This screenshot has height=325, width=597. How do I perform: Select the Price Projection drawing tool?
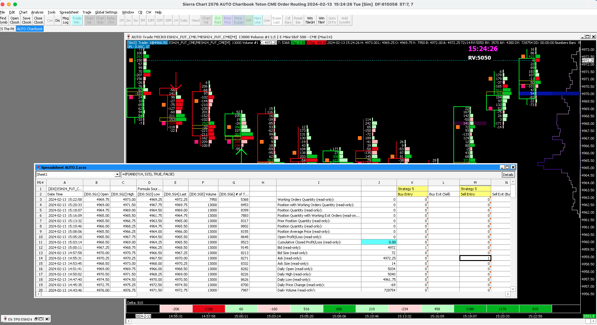point(227,20)
